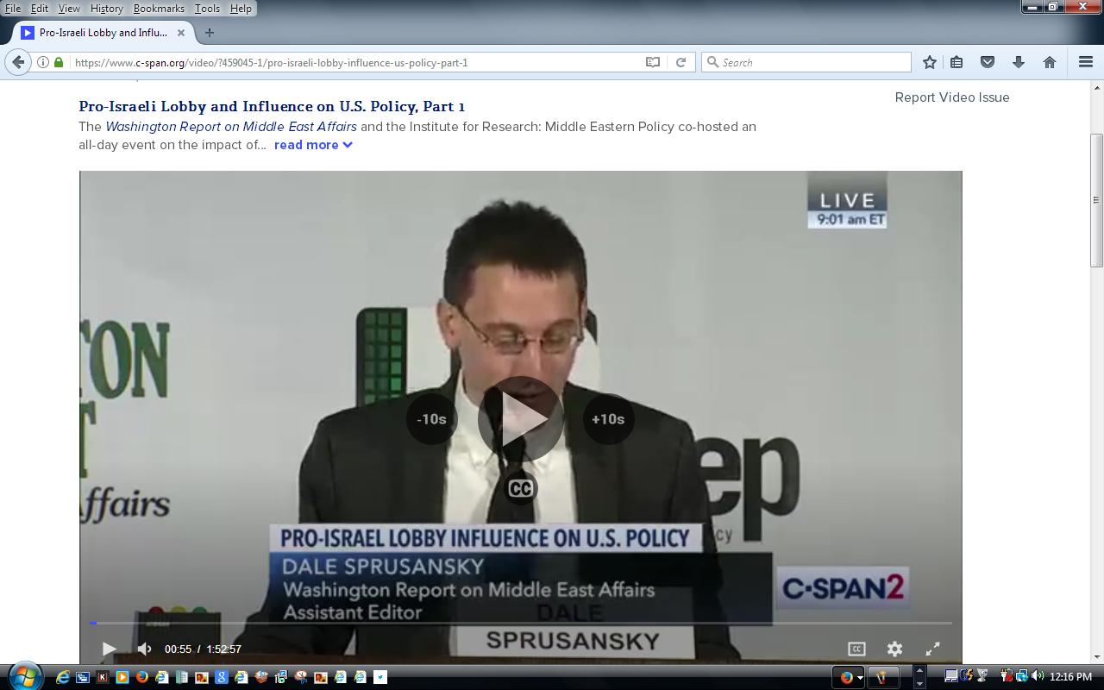Seek along the video progress bar
The height and width of the screenshot is (690, 1104).
(x=521, y=623)
